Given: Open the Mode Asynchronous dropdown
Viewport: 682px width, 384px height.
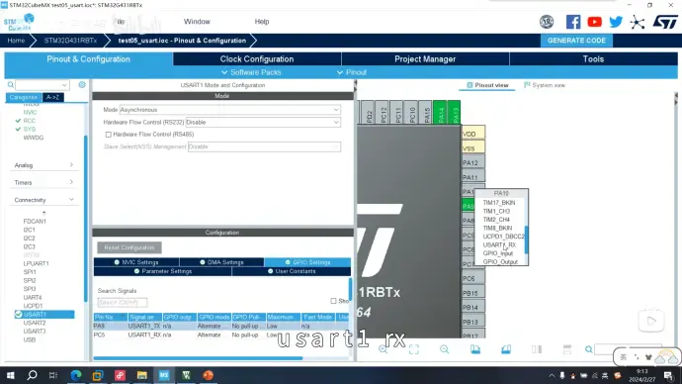Looking at the screenshot, I should point(229,110).
